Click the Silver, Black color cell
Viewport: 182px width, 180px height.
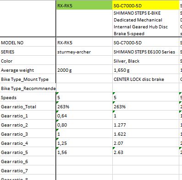tap(146, 61)
